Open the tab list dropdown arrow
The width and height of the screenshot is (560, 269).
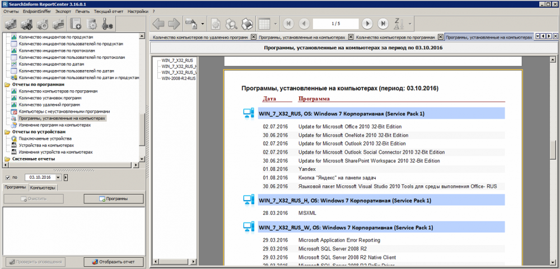(538, 36)
